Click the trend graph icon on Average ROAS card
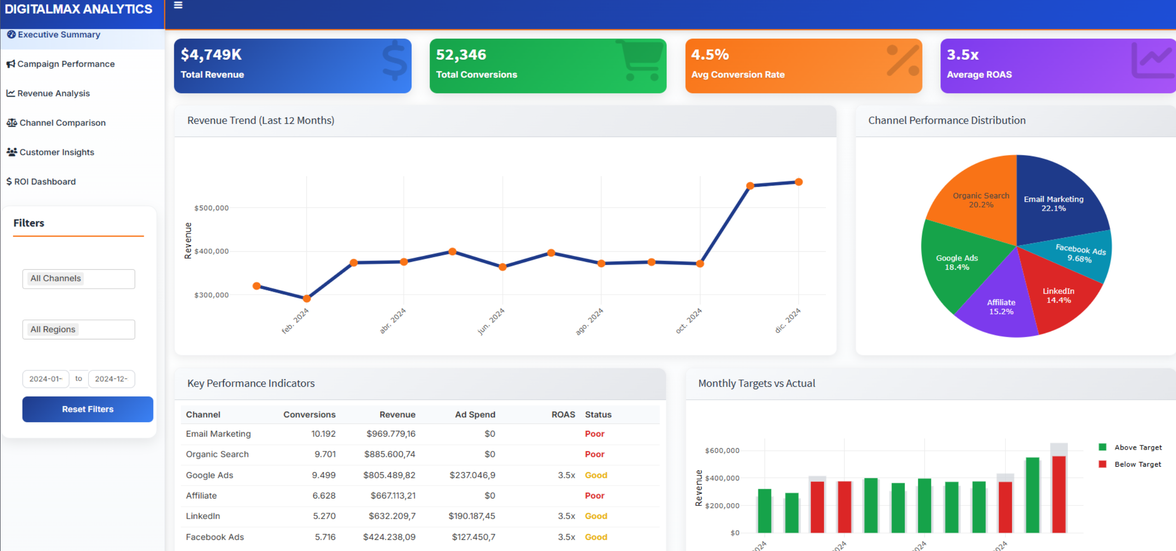This screenshot has height=551, width=1176. 1153,61
